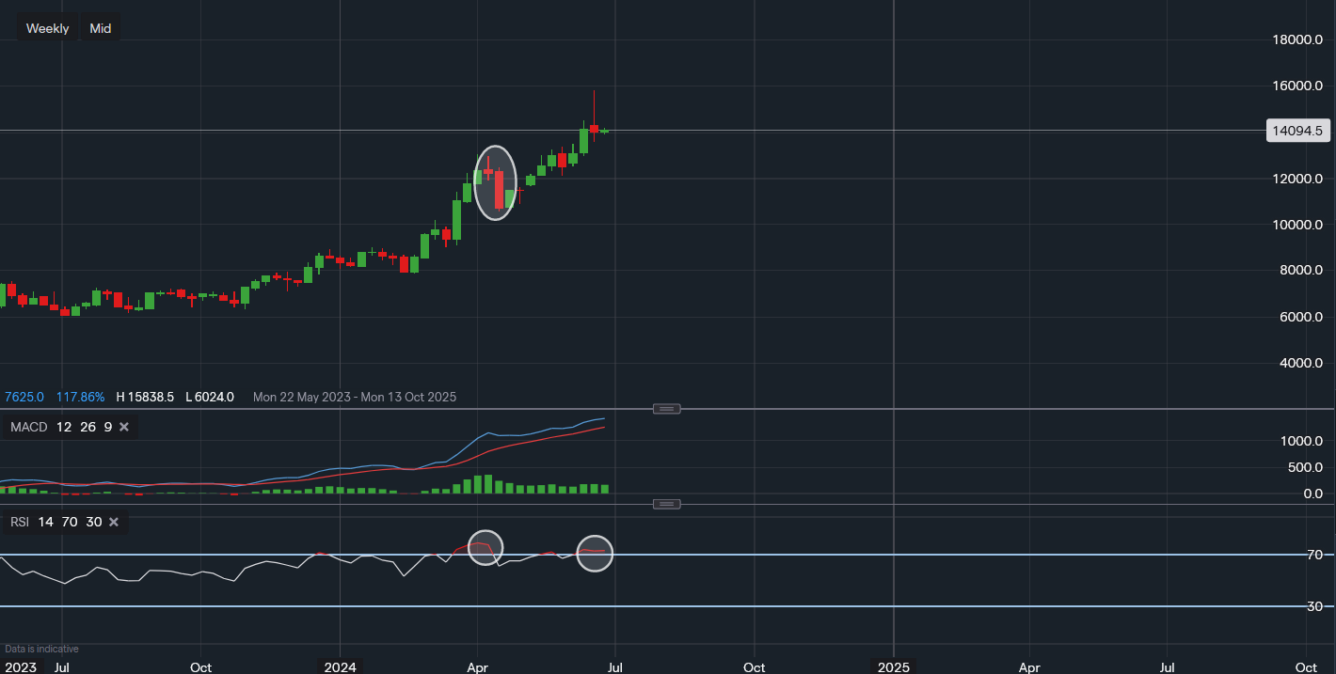Screen dimensions: 1336x674
Task: Click the high value H 15838.5
Action: (146, 397)
